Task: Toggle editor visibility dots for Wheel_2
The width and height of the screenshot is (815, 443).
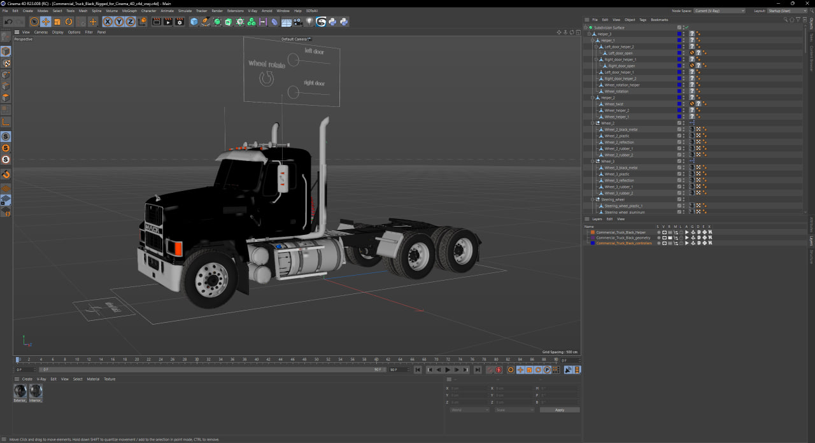Action: click(x=684, y=123)
